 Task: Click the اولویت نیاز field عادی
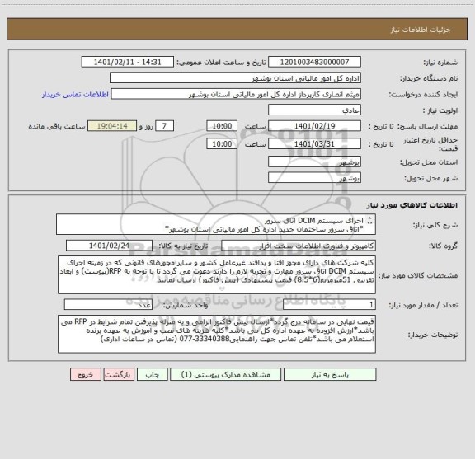tap(314, 110)
